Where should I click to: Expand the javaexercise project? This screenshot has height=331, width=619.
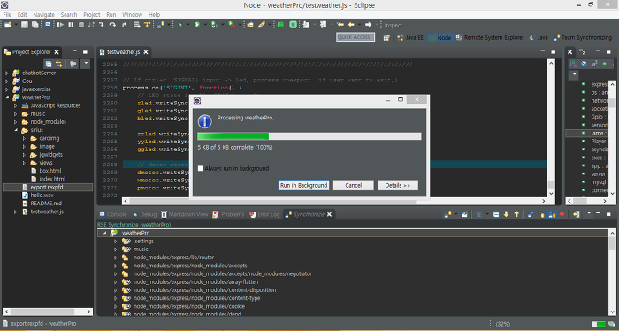point(7,89)
